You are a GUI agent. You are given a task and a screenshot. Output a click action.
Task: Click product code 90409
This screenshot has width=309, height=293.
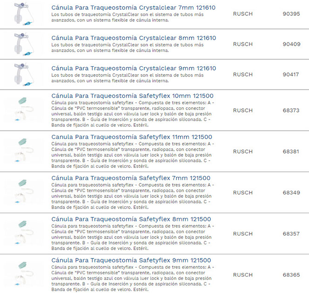coord(291,44)
